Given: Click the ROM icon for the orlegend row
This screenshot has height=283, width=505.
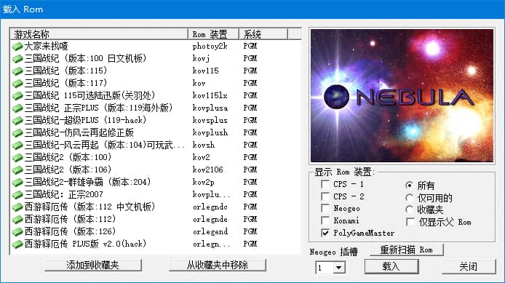Looking at the screenshot, I should [17, 232].
